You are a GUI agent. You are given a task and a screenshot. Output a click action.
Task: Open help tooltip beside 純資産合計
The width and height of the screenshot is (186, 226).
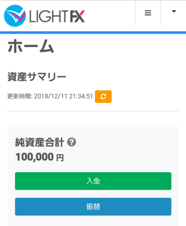(x=72, y=142)
